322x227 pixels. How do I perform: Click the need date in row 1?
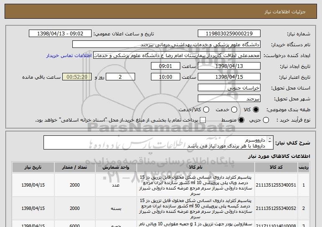(x=33, y=185)
